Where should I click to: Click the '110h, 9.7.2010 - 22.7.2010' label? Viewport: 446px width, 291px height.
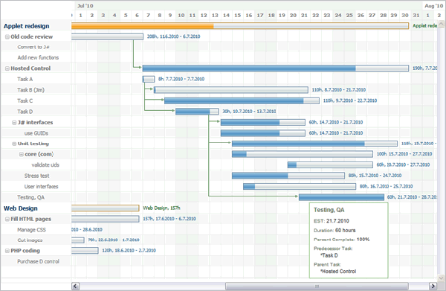click(x=350, y=100)
